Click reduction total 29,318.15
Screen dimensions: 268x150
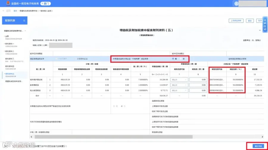pyautogui.click(x=258, y=96)
